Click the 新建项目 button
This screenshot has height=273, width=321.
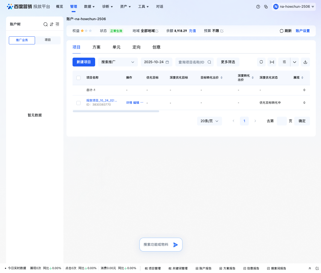pos(84,62)
